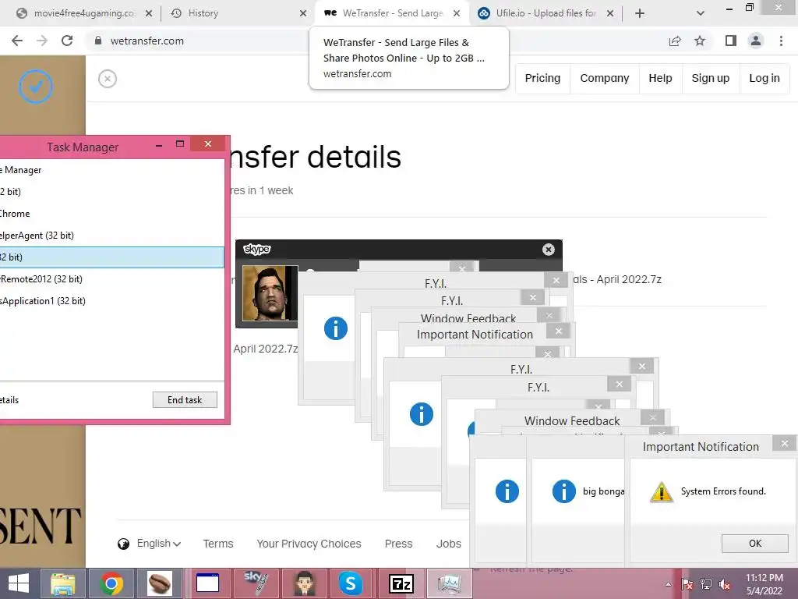Viewport: 798px width, 599px height.
Task: Click Sign up on WeTransfer
Action: [x=711, y=79]
